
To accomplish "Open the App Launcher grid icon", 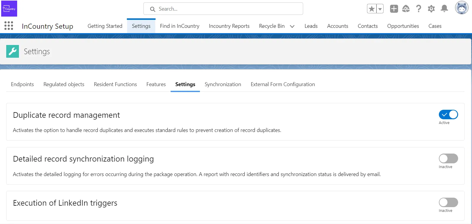I will (9, 26).
